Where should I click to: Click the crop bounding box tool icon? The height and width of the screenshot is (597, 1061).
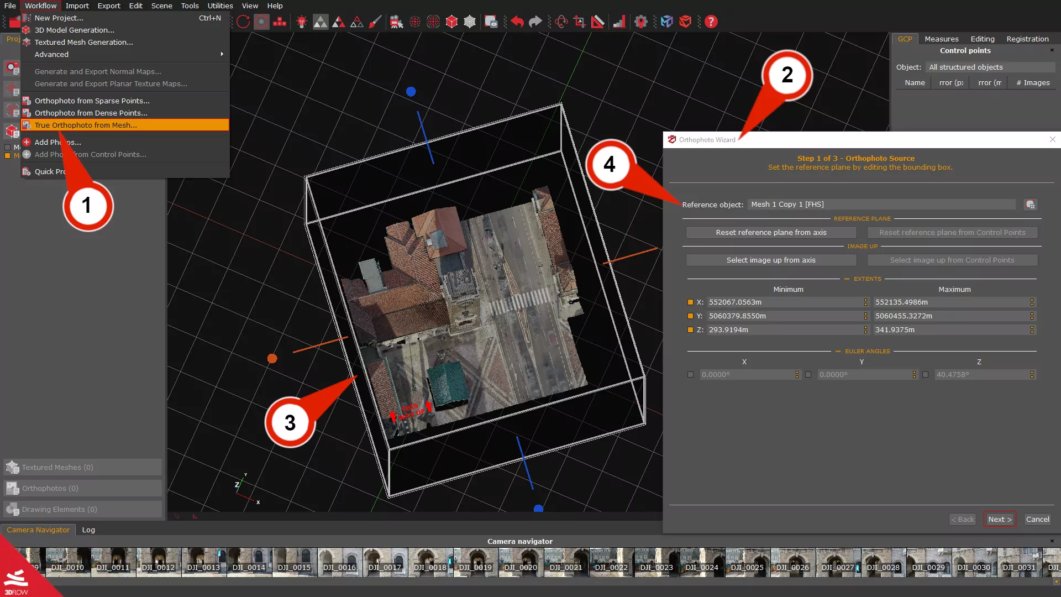click(580, 22)
